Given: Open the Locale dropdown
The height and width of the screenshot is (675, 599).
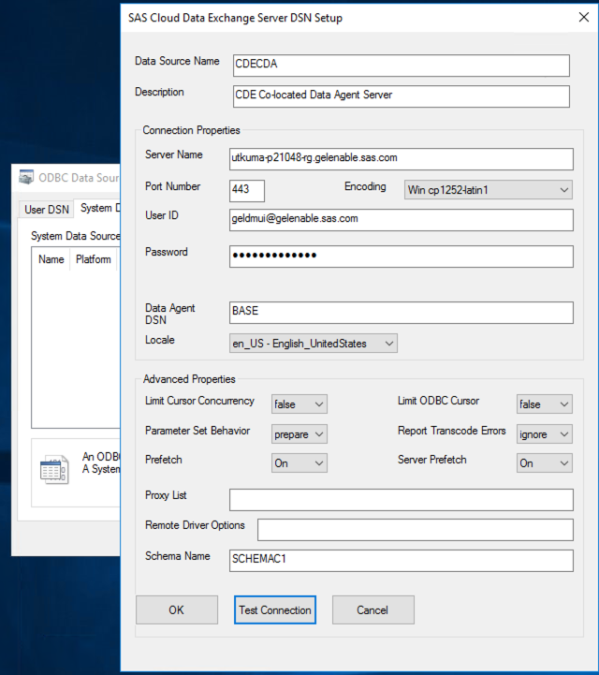Looking at the screenshot, I should tap(314, 343).
